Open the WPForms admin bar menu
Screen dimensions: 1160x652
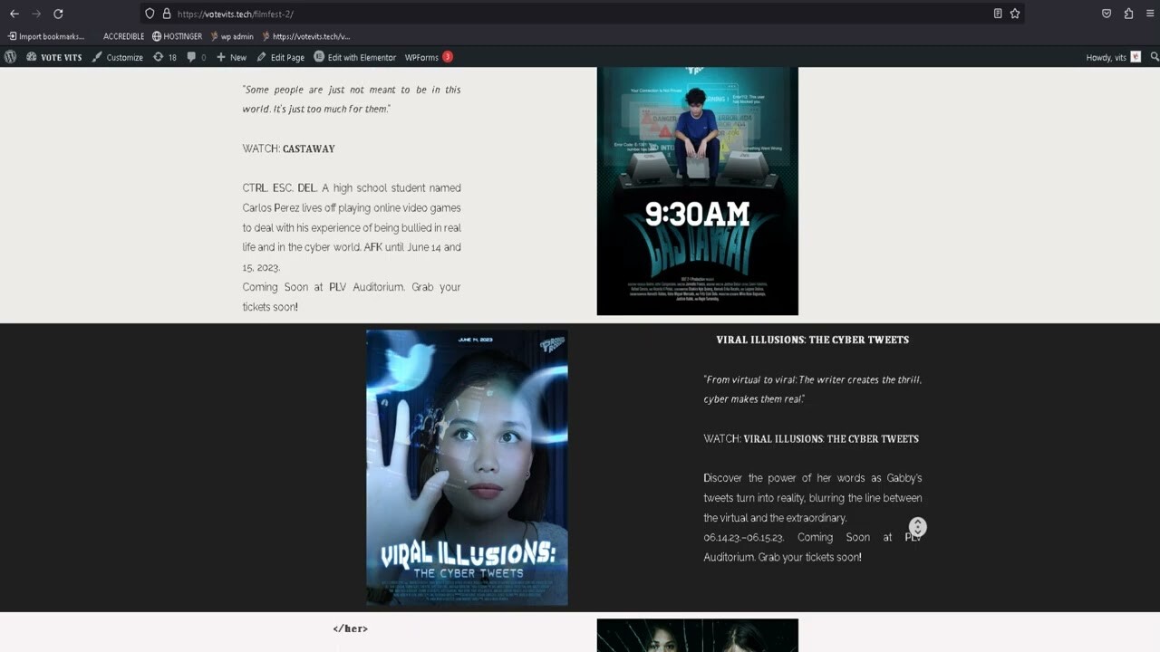(x=420, y=57)
